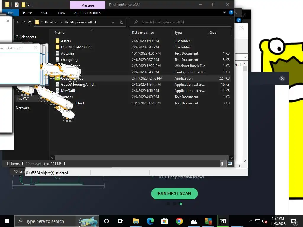303x227 pixels.
Task: Select the Application Tools tab
Action: coord(87,13)
